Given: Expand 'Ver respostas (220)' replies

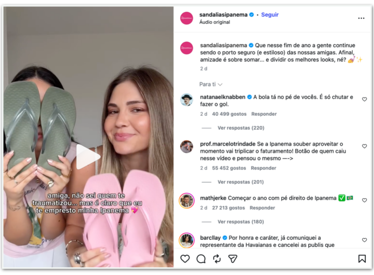Looking at the screenshot, I should click(241, 128).
